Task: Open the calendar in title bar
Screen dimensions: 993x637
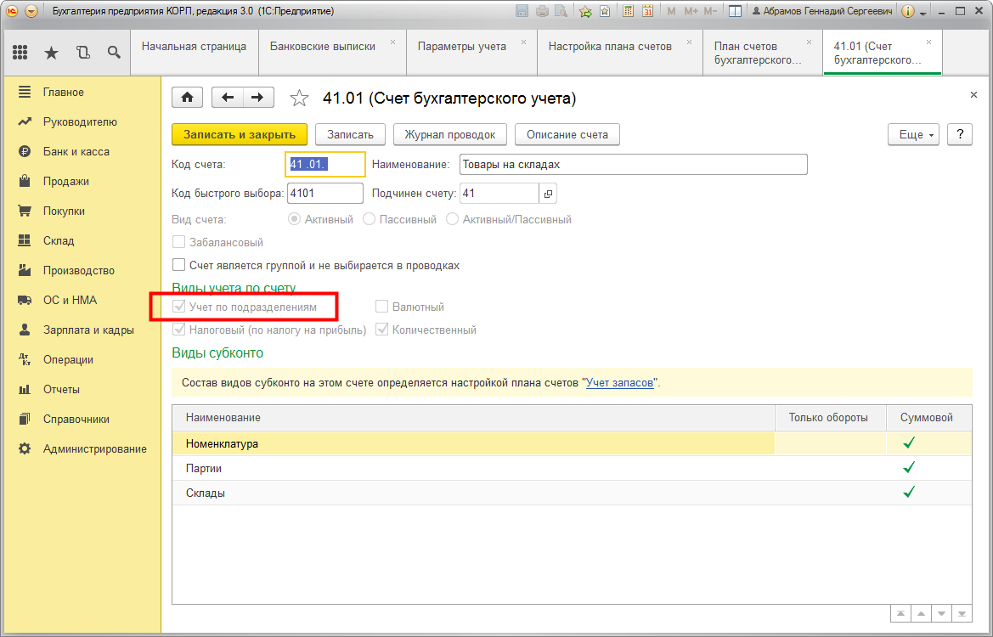Action: [x=647, y=11]
